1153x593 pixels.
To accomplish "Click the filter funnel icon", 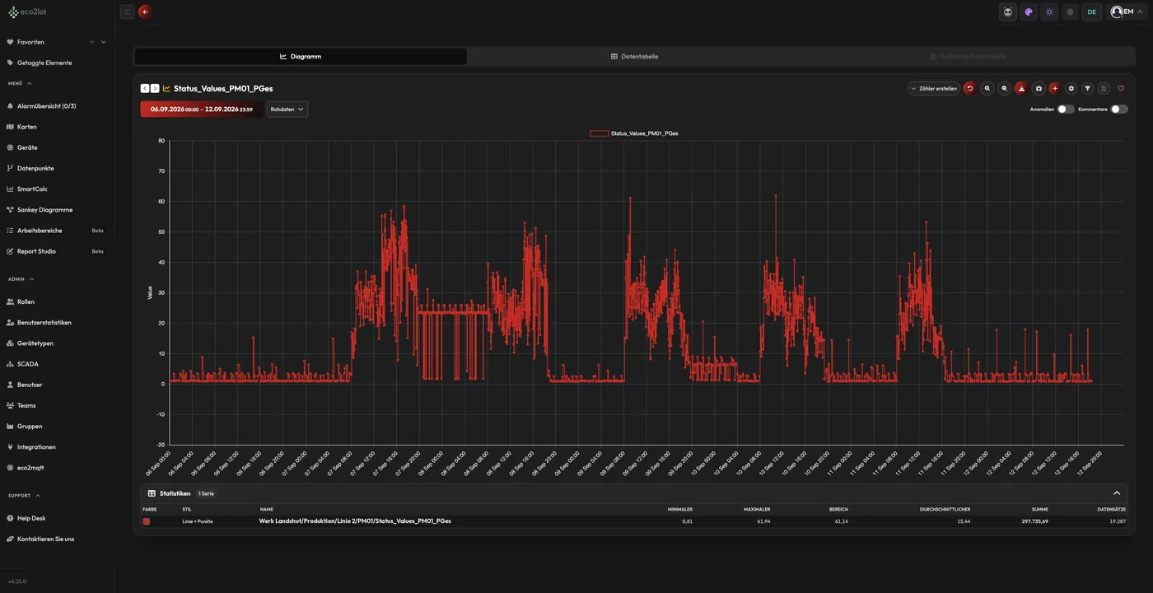I will (x=1088, y=88).
